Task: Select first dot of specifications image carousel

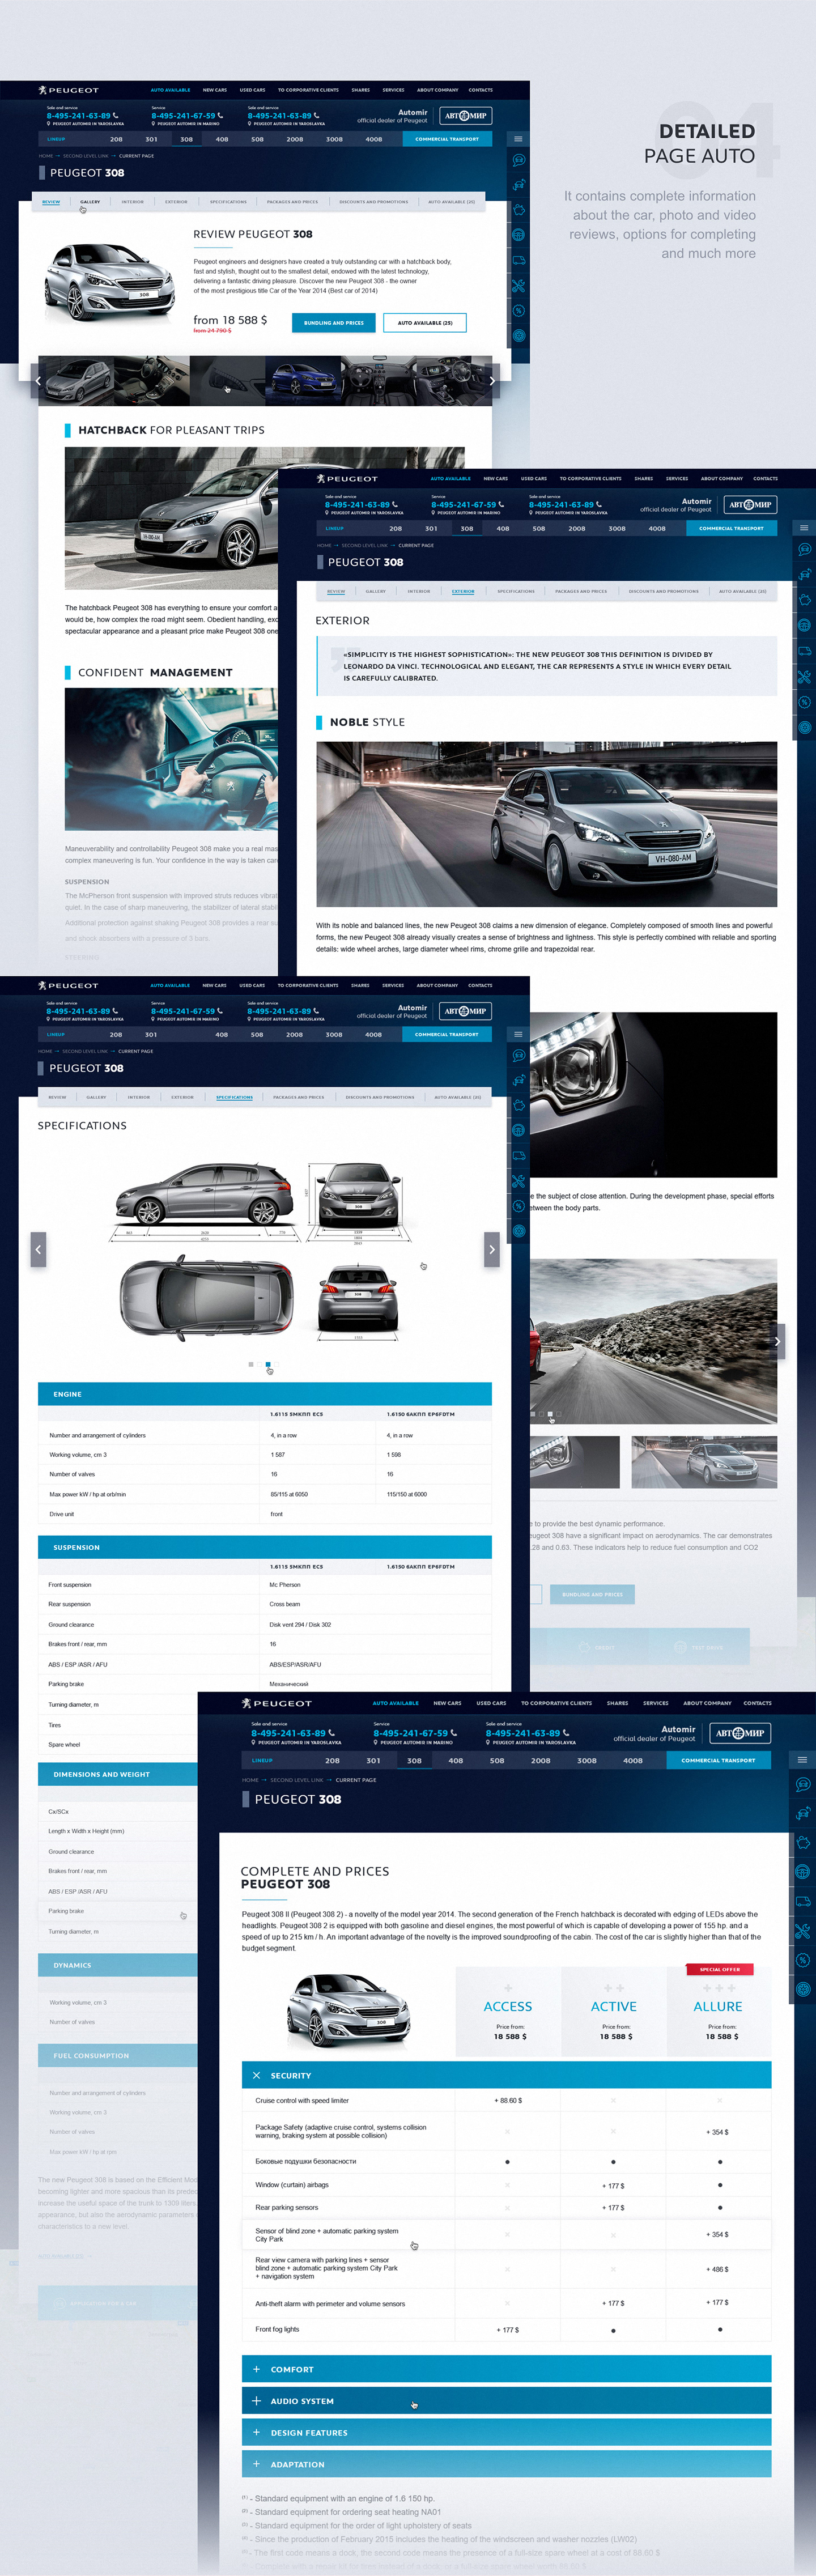Action: click(250, 1364)
